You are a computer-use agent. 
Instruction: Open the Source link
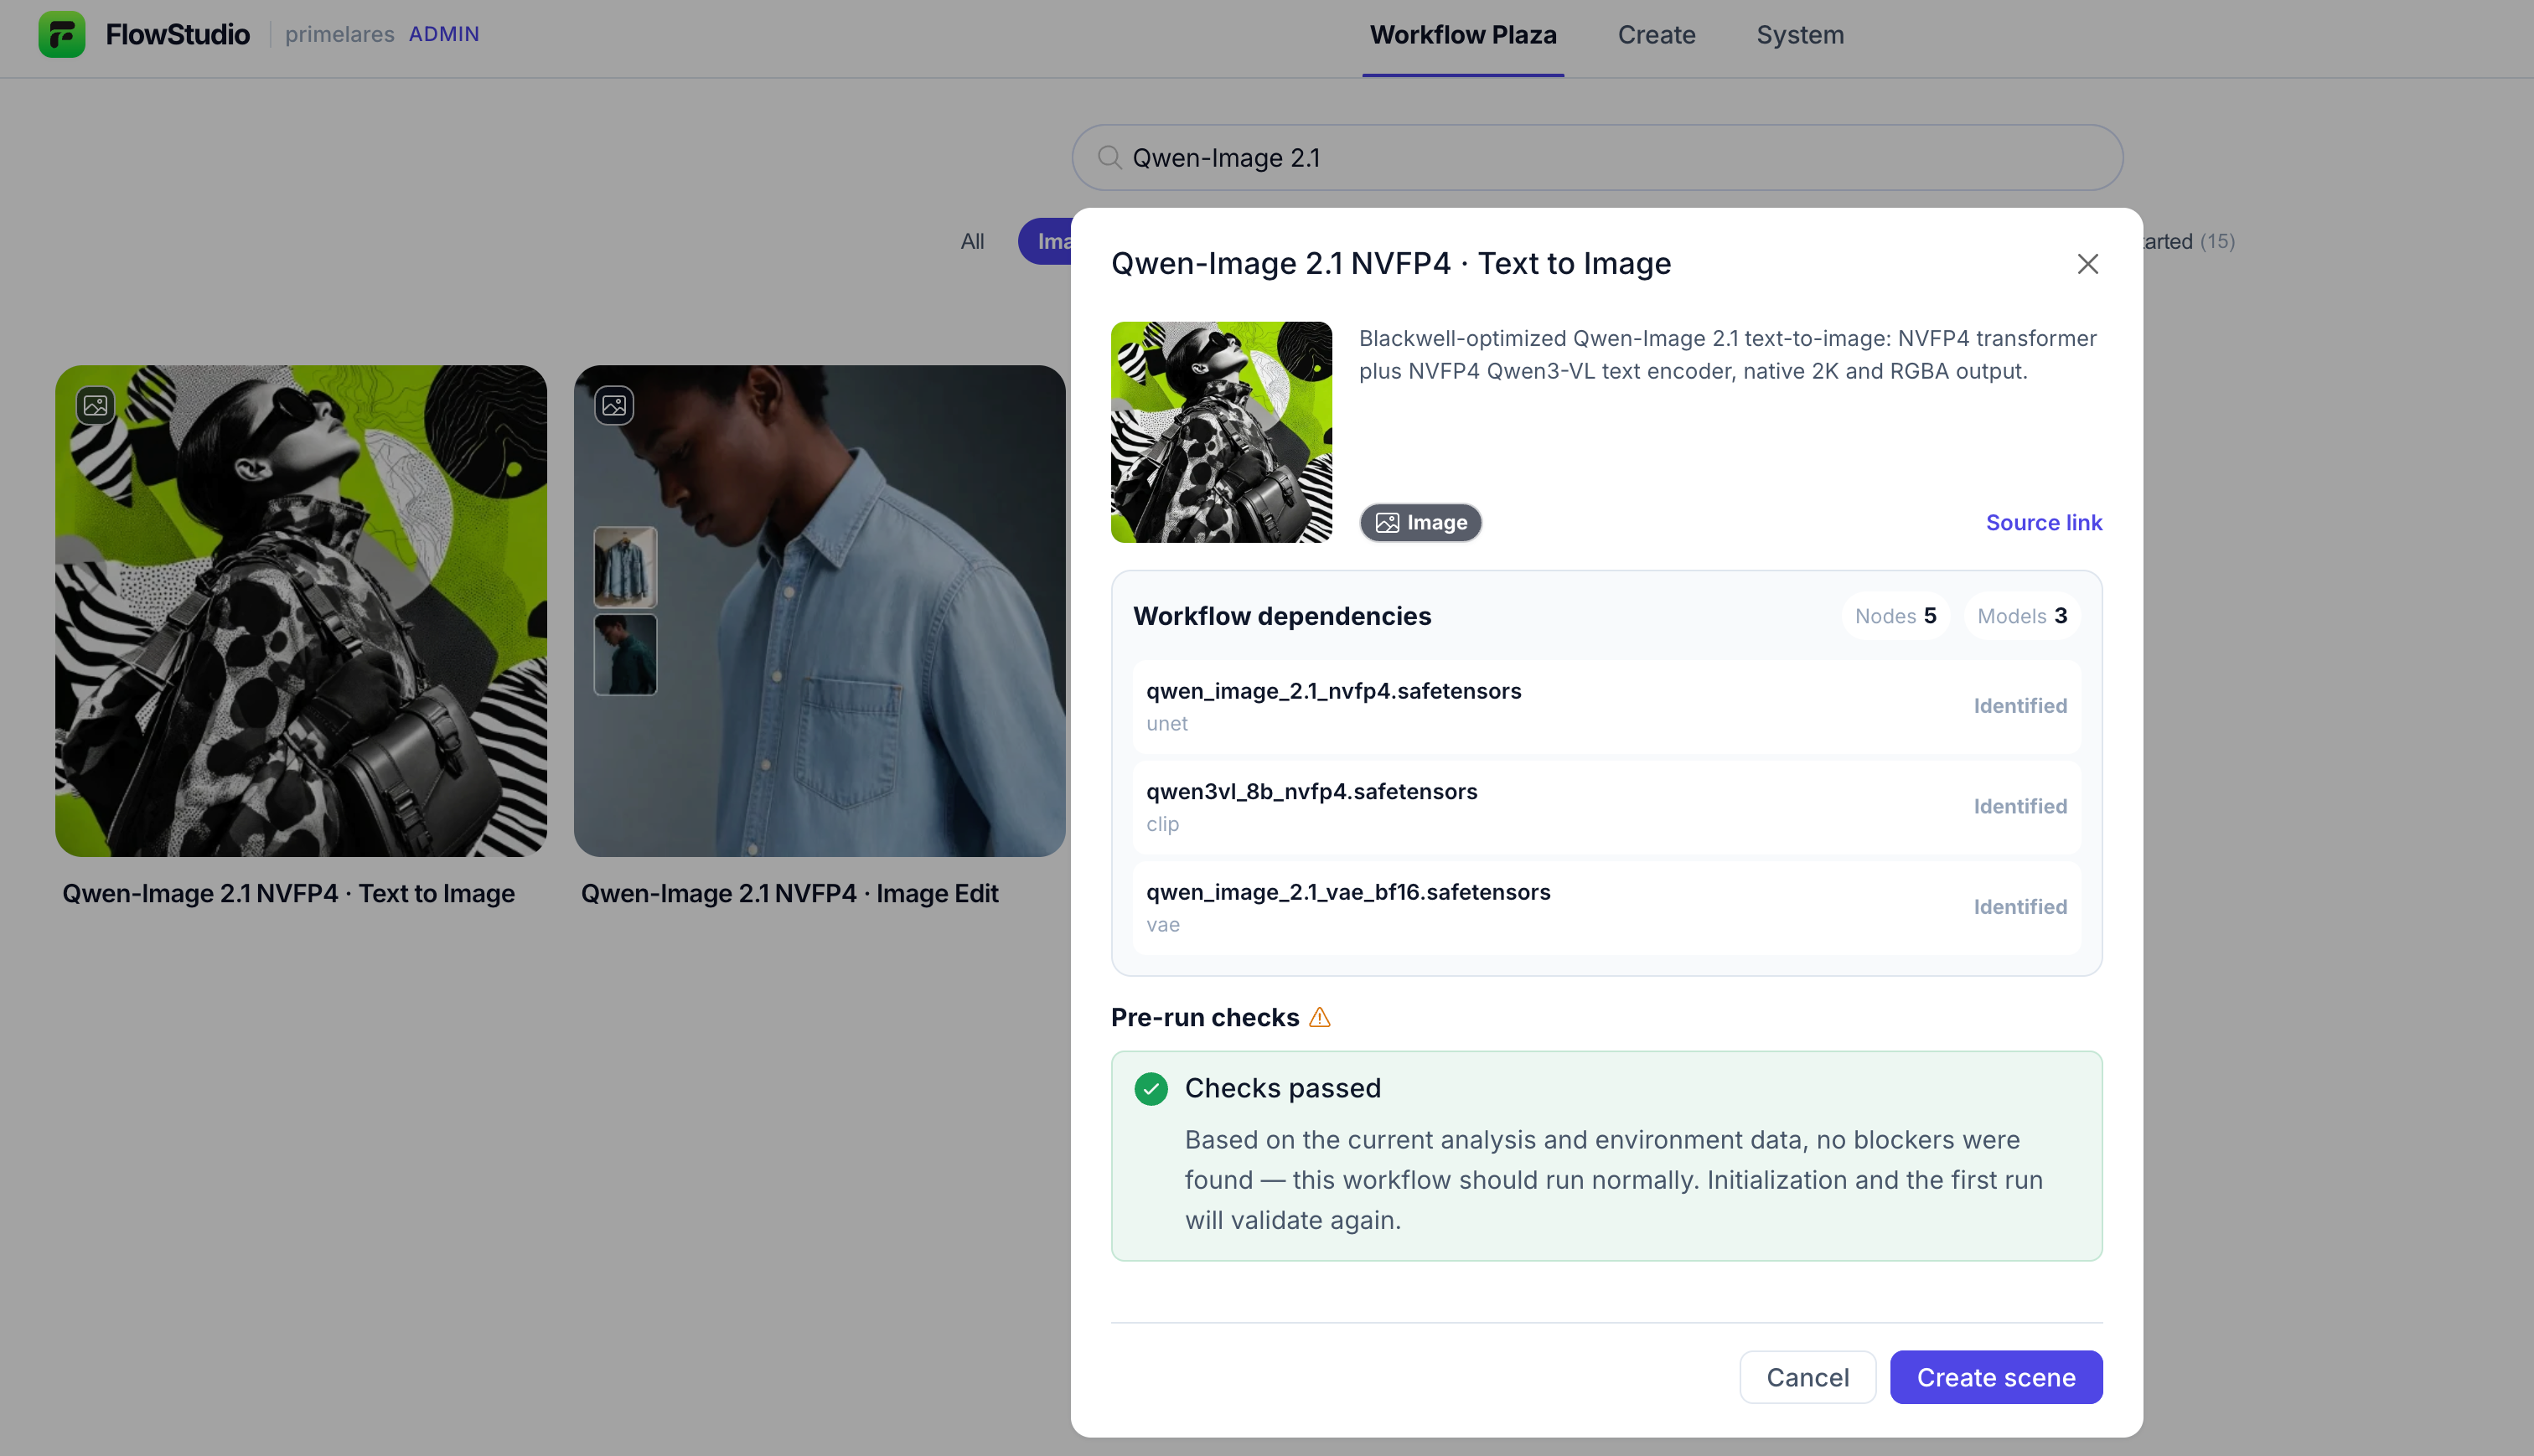(2044, 522)
